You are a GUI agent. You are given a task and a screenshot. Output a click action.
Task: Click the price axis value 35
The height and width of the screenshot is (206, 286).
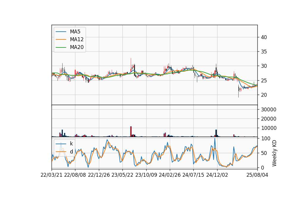pos(264,52)
